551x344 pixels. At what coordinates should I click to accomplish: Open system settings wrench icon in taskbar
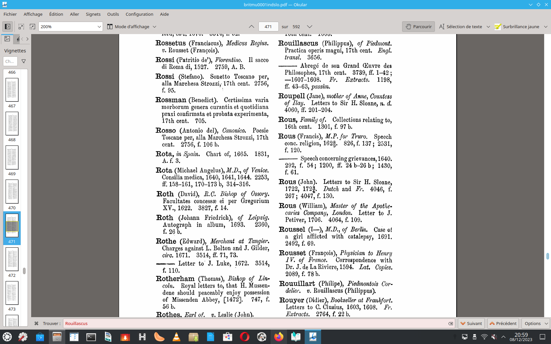pos(23,337)
